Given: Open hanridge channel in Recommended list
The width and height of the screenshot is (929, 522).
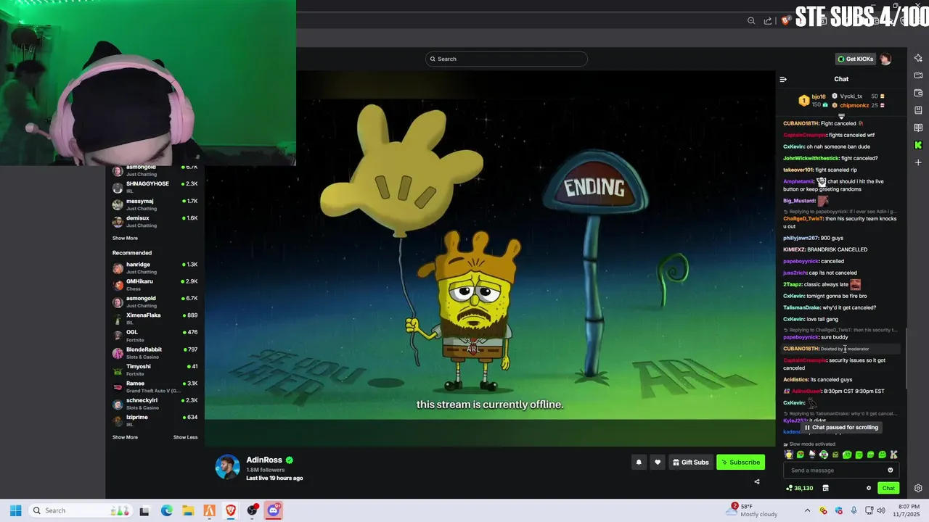Looking at the screenshot, I should tap(155, 268).
